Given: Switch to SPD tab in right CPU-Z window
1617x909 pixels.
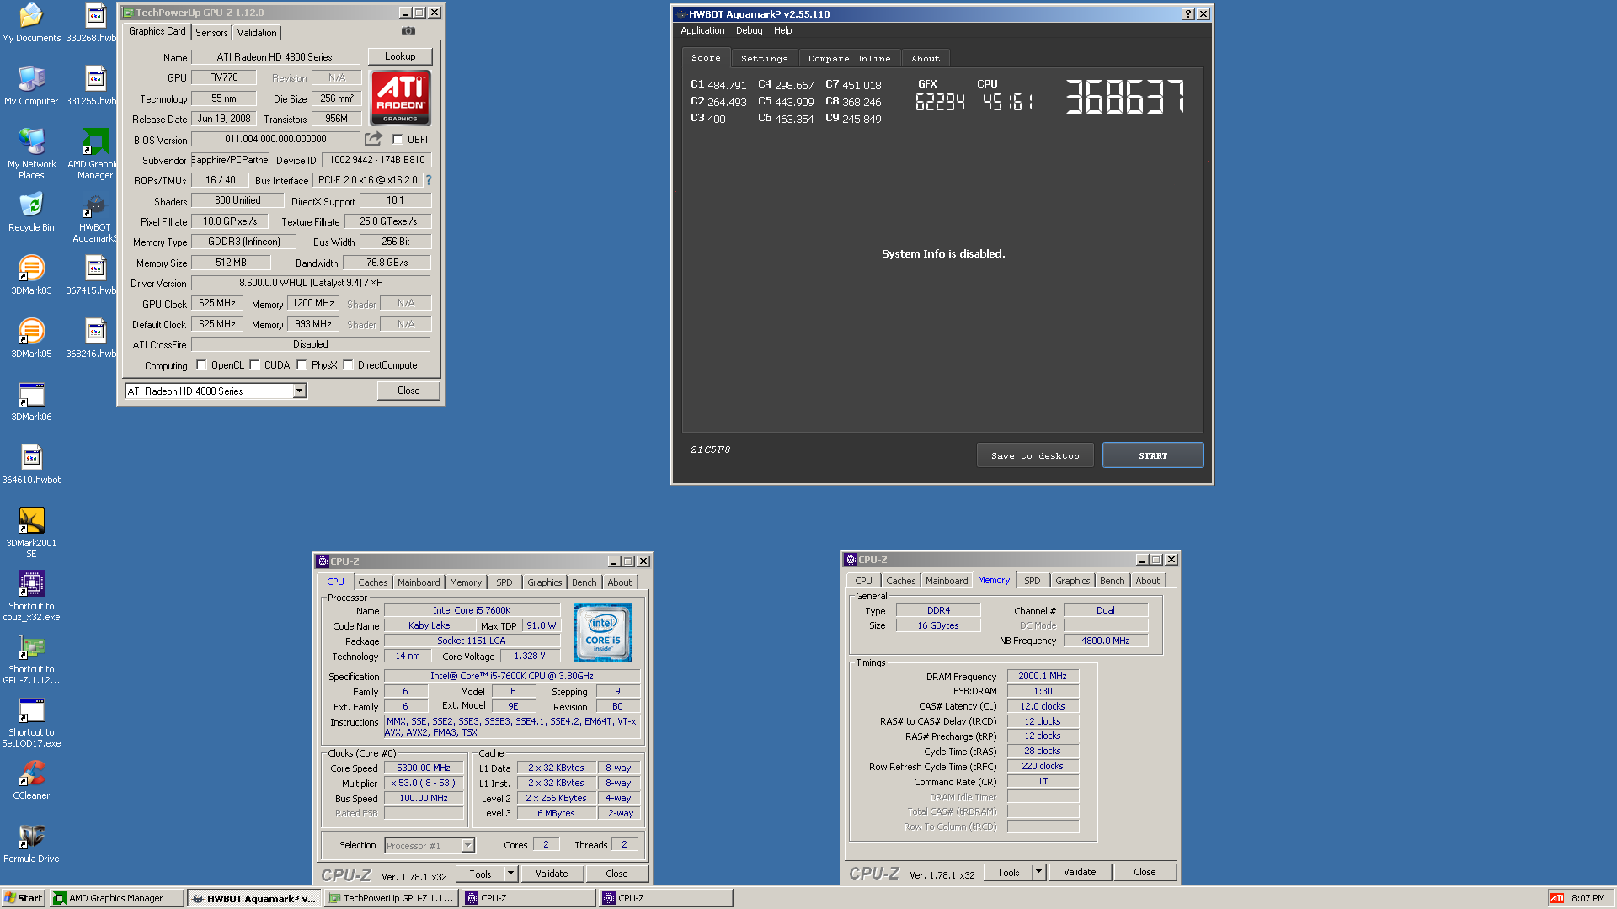Looking at the screenshot, I should click(x=1032, y=580).
